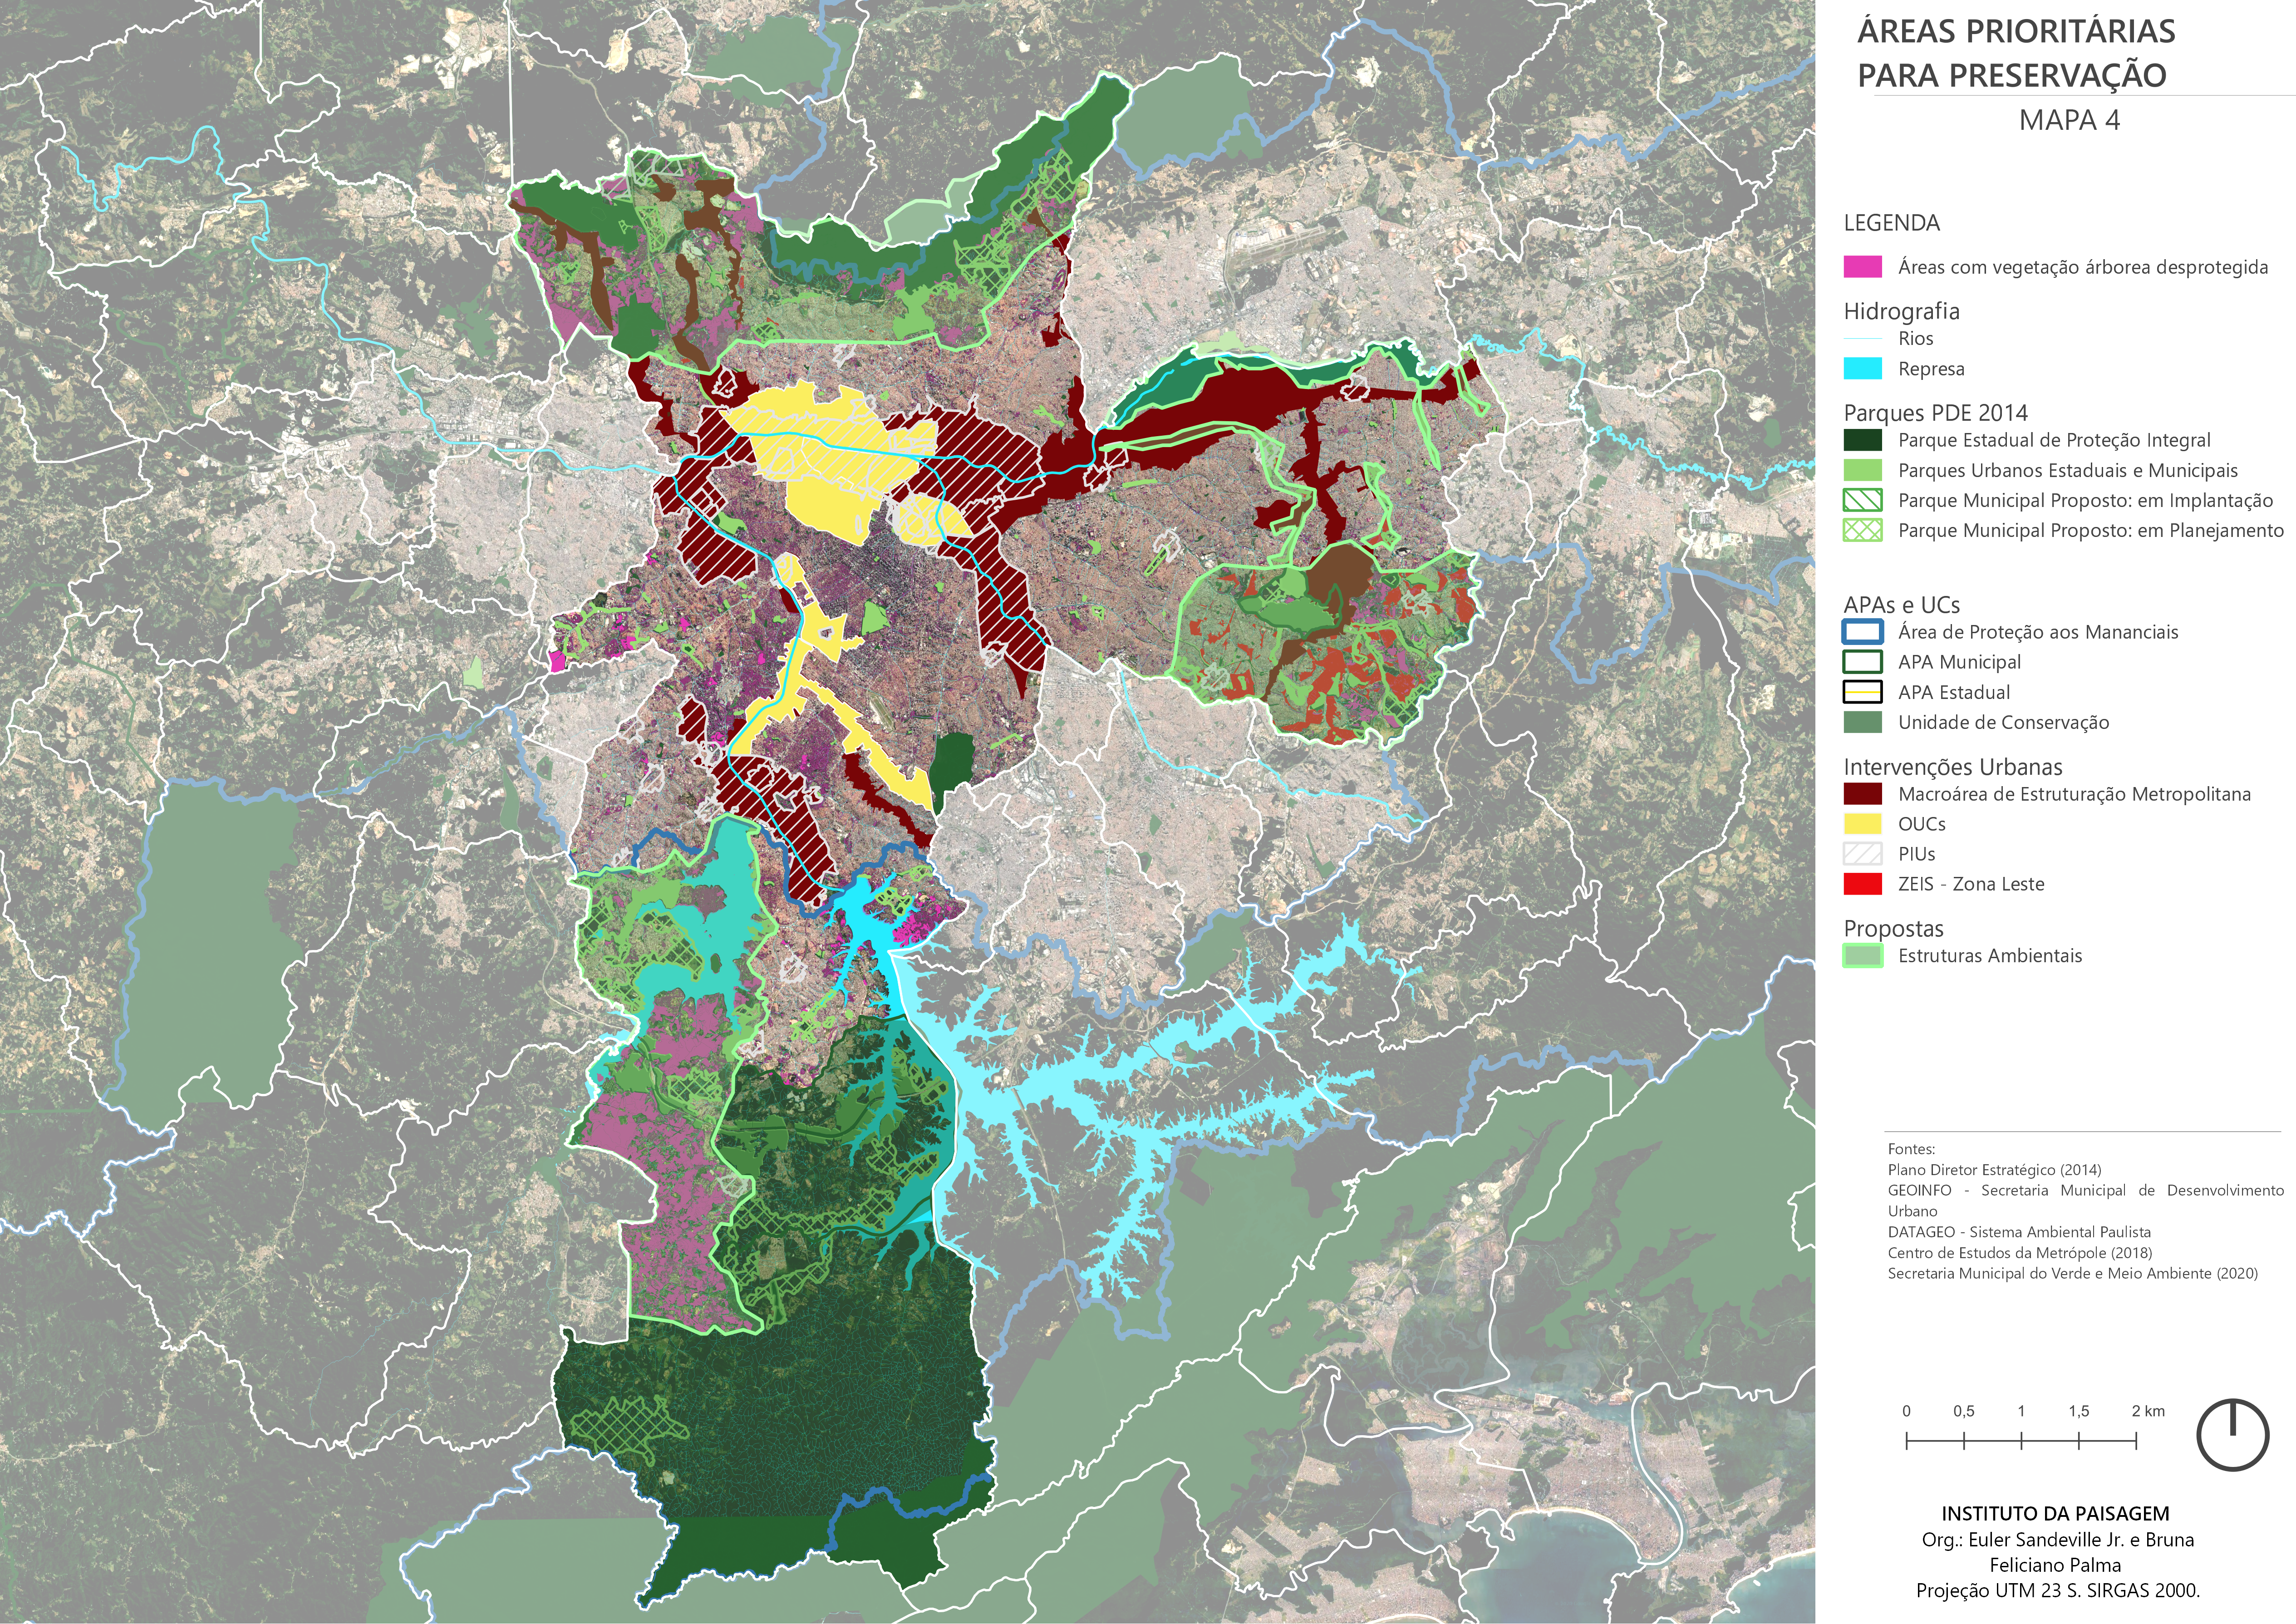Viewport: 2296px width, 1624px height.
Task: Click the 'Hidrografia' section heading
Action: 1901,311
